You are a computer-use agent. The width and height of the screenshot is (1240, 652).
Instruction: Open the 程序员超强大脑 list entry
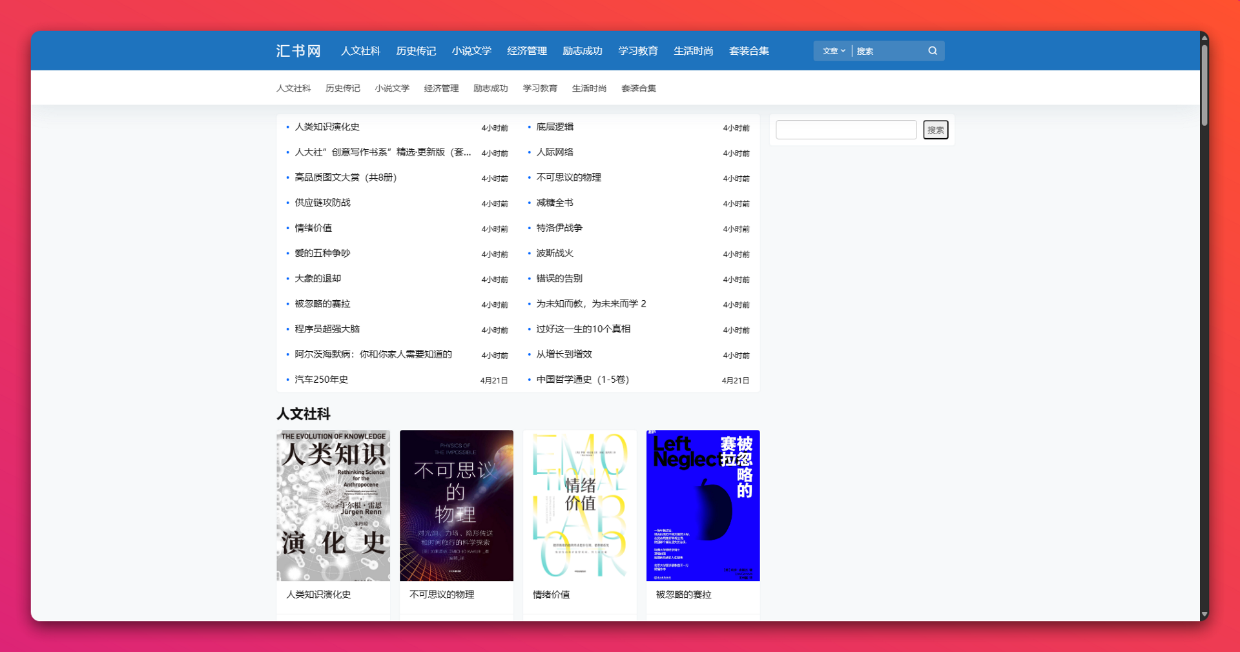pyautogui.click(x=327, y=329)
